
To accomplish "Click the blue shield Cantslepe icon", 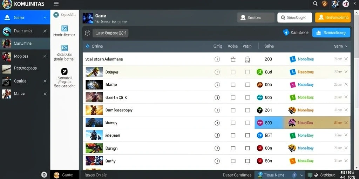I will click(286, 33).
